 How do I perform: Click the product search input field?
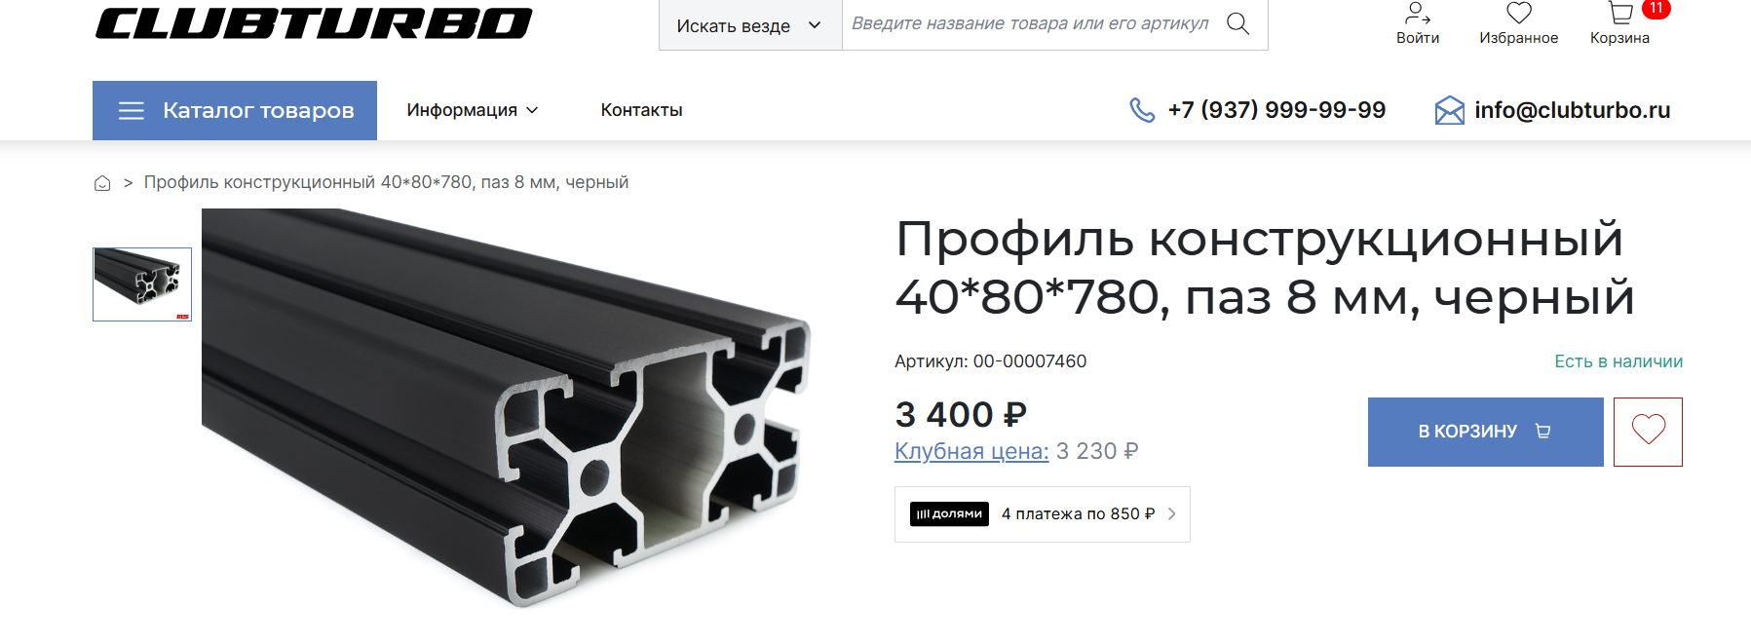pos(1031,24)
